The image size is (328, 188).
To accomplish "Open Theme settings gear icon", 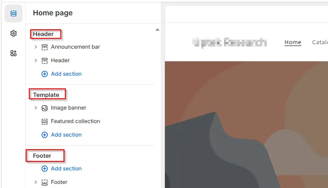I will (14, 33).
